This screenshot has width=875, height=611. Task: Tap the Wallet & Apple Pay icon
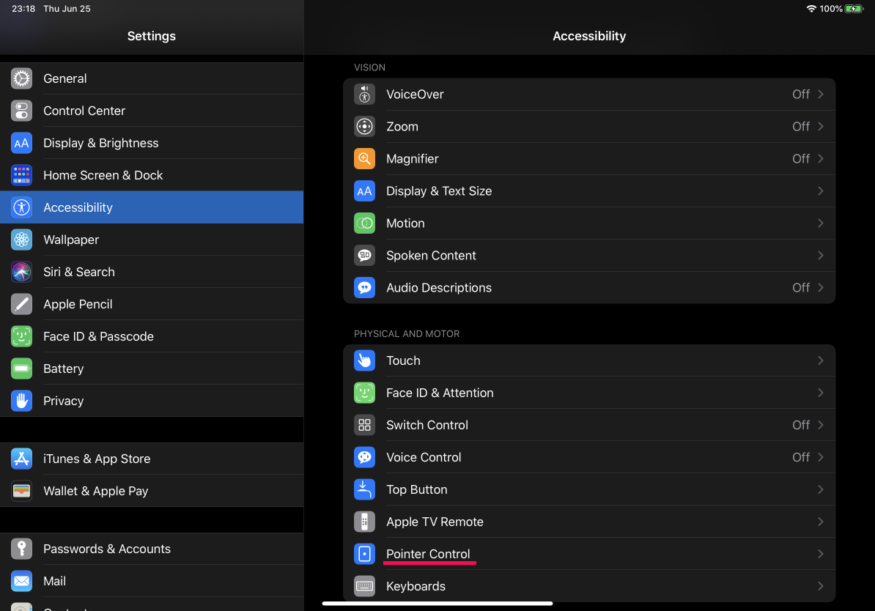click(x=21, y=491)
